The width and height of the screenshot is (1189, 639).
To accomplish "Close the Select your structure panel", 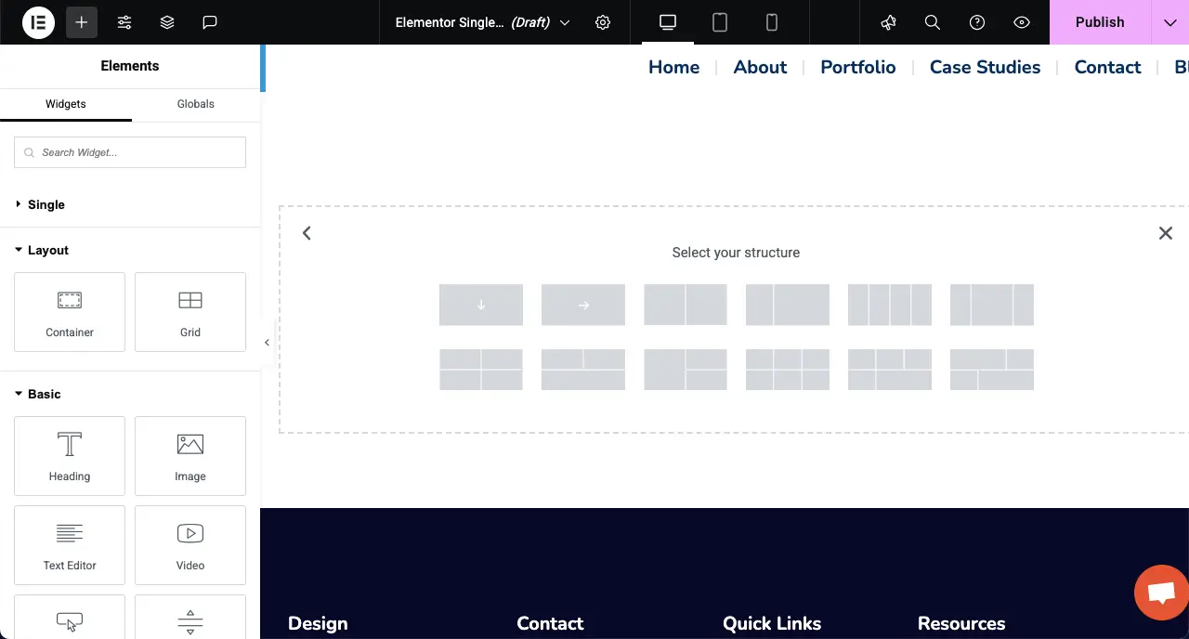I will click(1166, 233).
